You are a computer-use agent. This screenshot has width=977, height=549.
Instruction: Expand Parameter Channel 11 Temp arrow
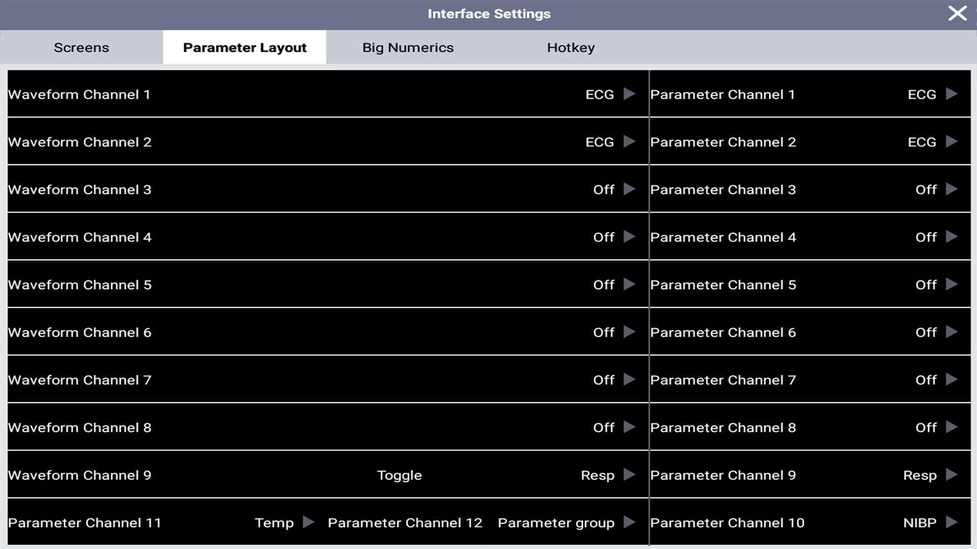[x=308, y=523]
